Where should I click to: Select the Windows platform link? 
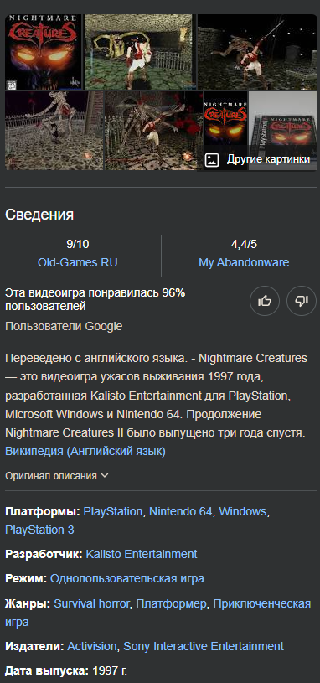click(242, 511)
